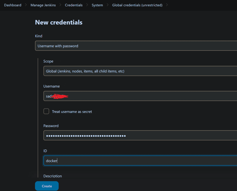Open the Kind dropdown

click(136, 46)
